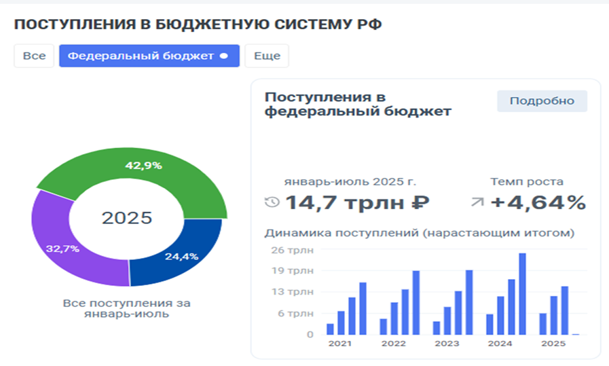Viewport: 609px width, 366px height.
Task: Click the clock icon beside 14,7 трлн ₽
Action: tap(272, 202)
